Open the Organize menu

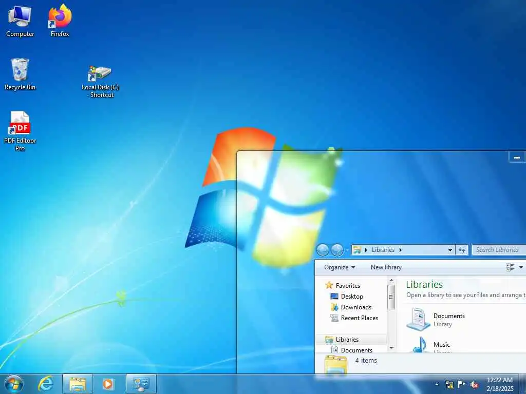click(x=340, y=267)
